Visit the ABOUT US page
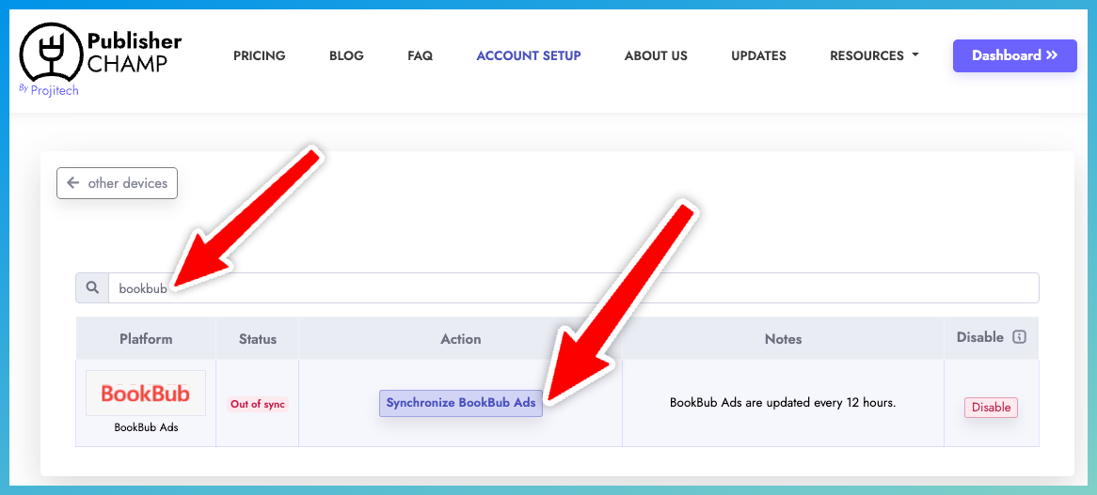1097x495 pixels. pyautogui.click(x=657, y=55)
